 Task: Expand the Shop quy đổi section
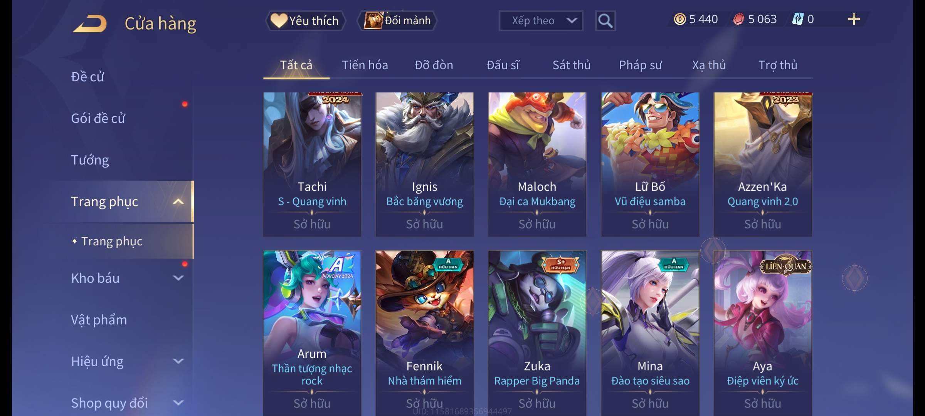[178, 403]
